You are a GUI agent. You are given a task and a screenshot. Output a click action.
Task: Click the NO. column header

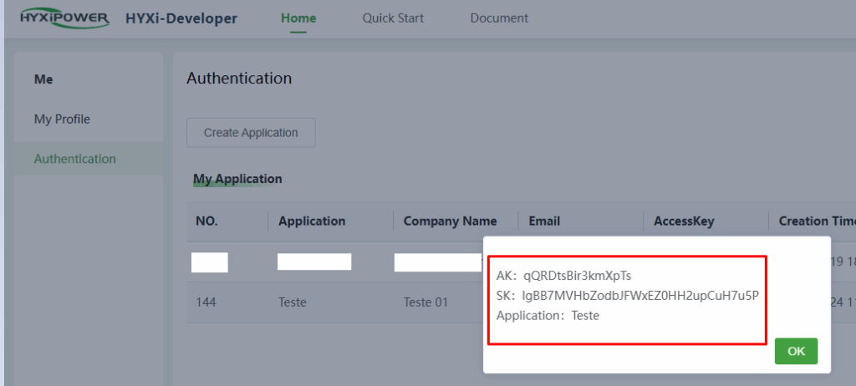pyautogui.click(x=206, y=221)
